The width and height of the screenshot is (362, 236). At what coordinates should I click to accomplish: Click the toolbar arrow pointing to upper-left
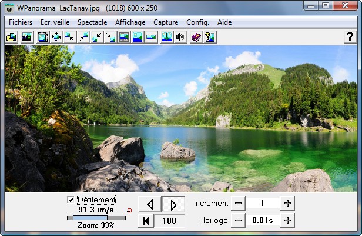70,37
